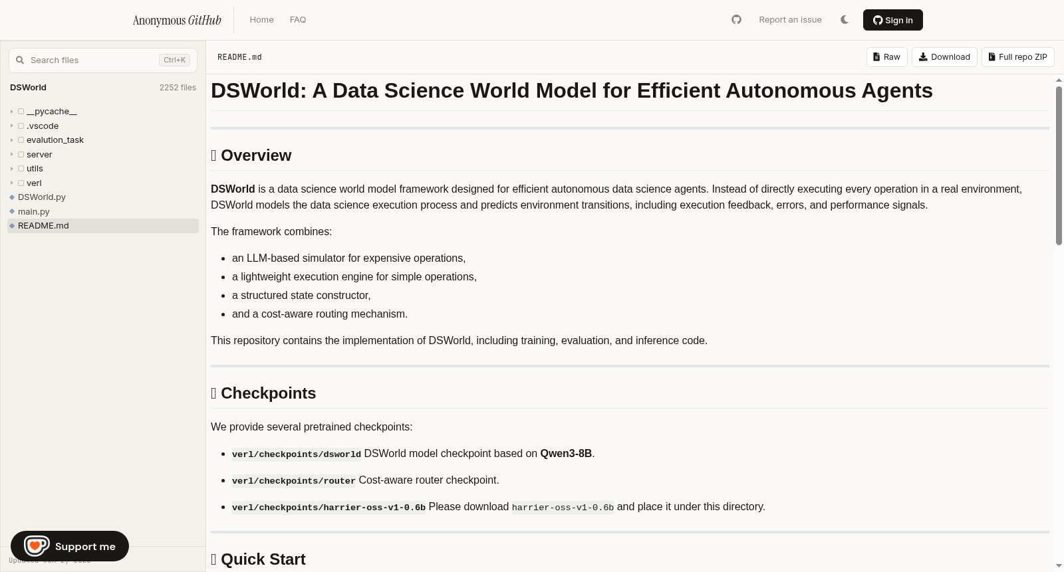Click the folder icon next to server
The height and width of the screenshot is (572, 1064).
[x=21, y=155]
